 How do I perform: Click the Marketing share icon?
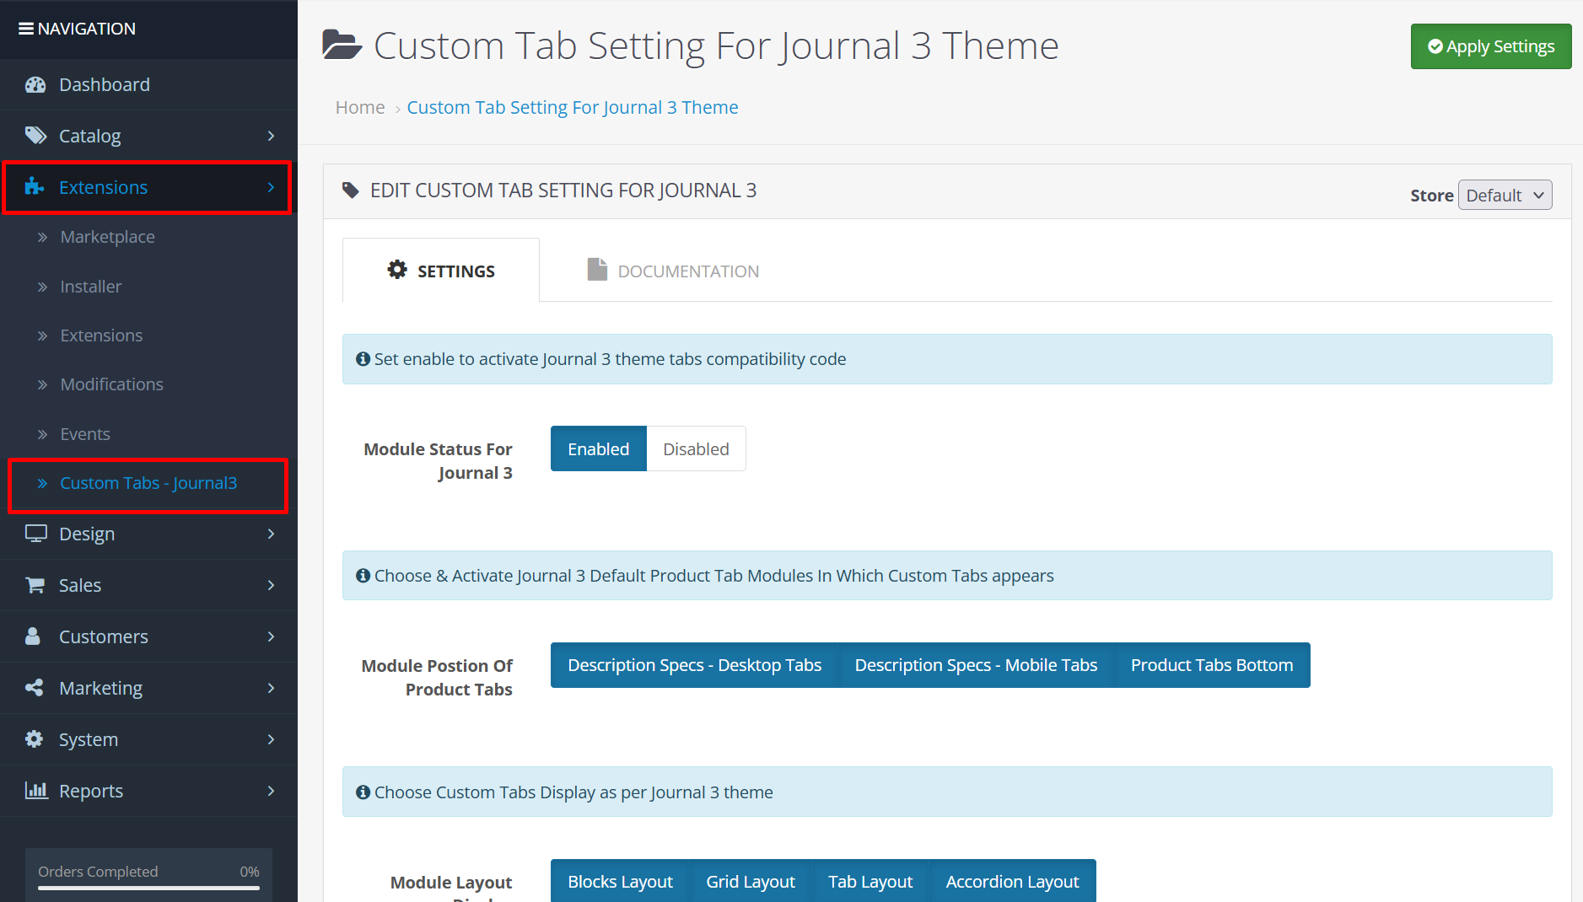pos(35,688)
